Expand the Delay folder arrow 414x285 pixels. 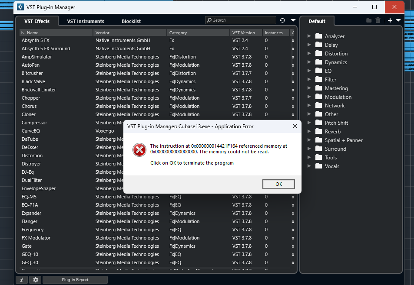tap(309, 45)
